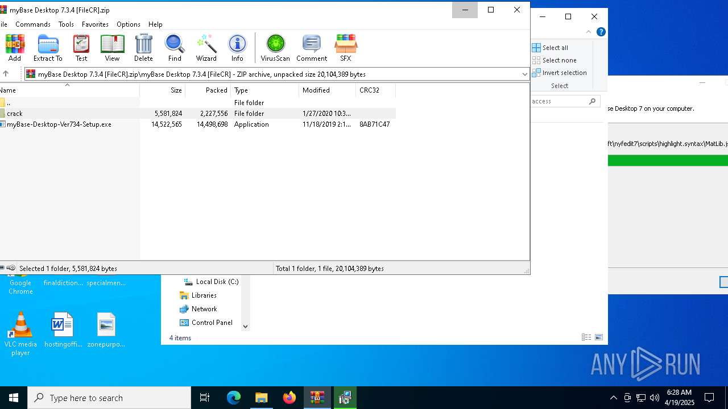728x409 pixels.
Task: Switch Explorer to large icons view
Action: point(599,337)
